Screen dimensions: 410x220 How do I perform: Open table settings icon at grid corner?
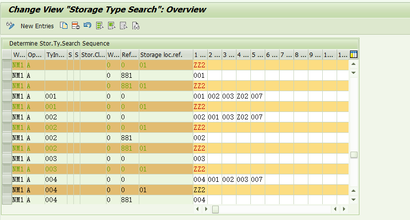click(x=353, y=55)
